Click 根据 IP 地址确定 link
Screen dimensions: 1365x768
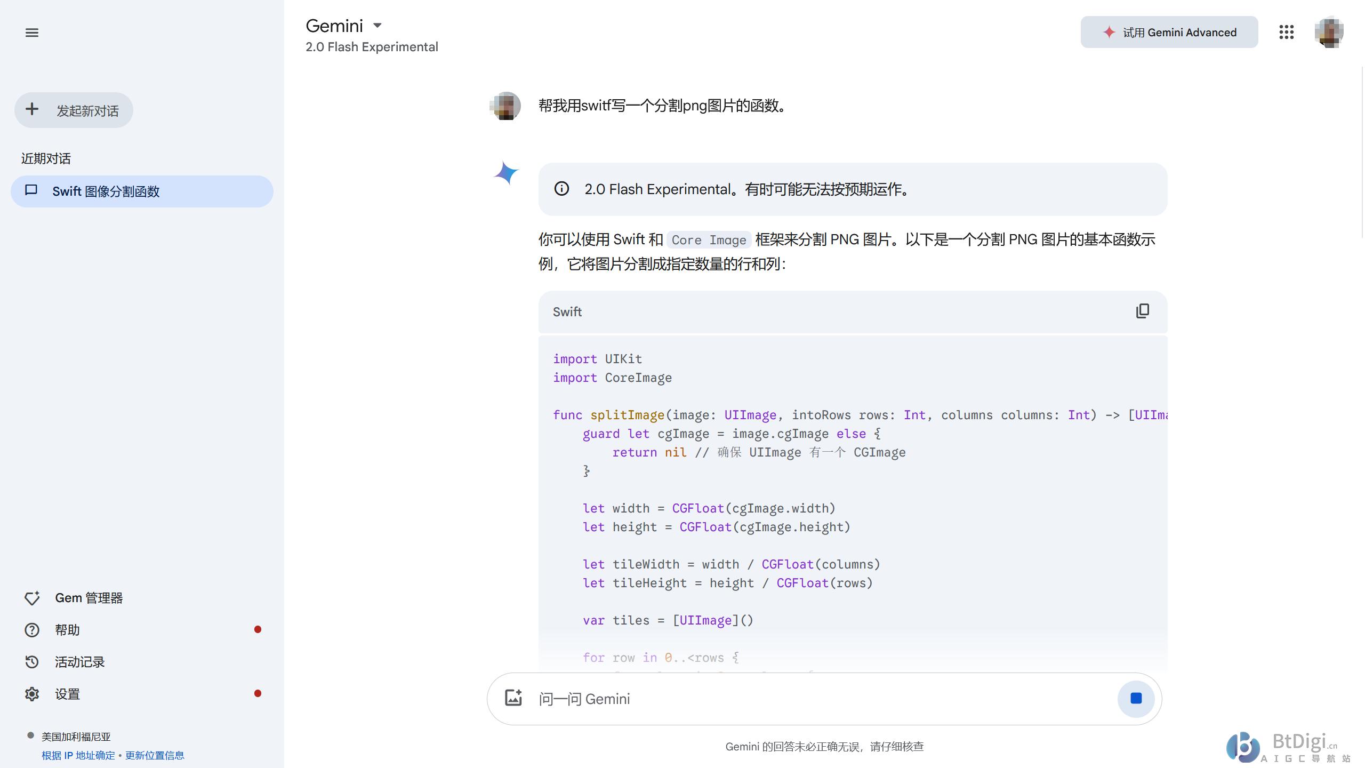pyautogui.click(x=78, y=755)
